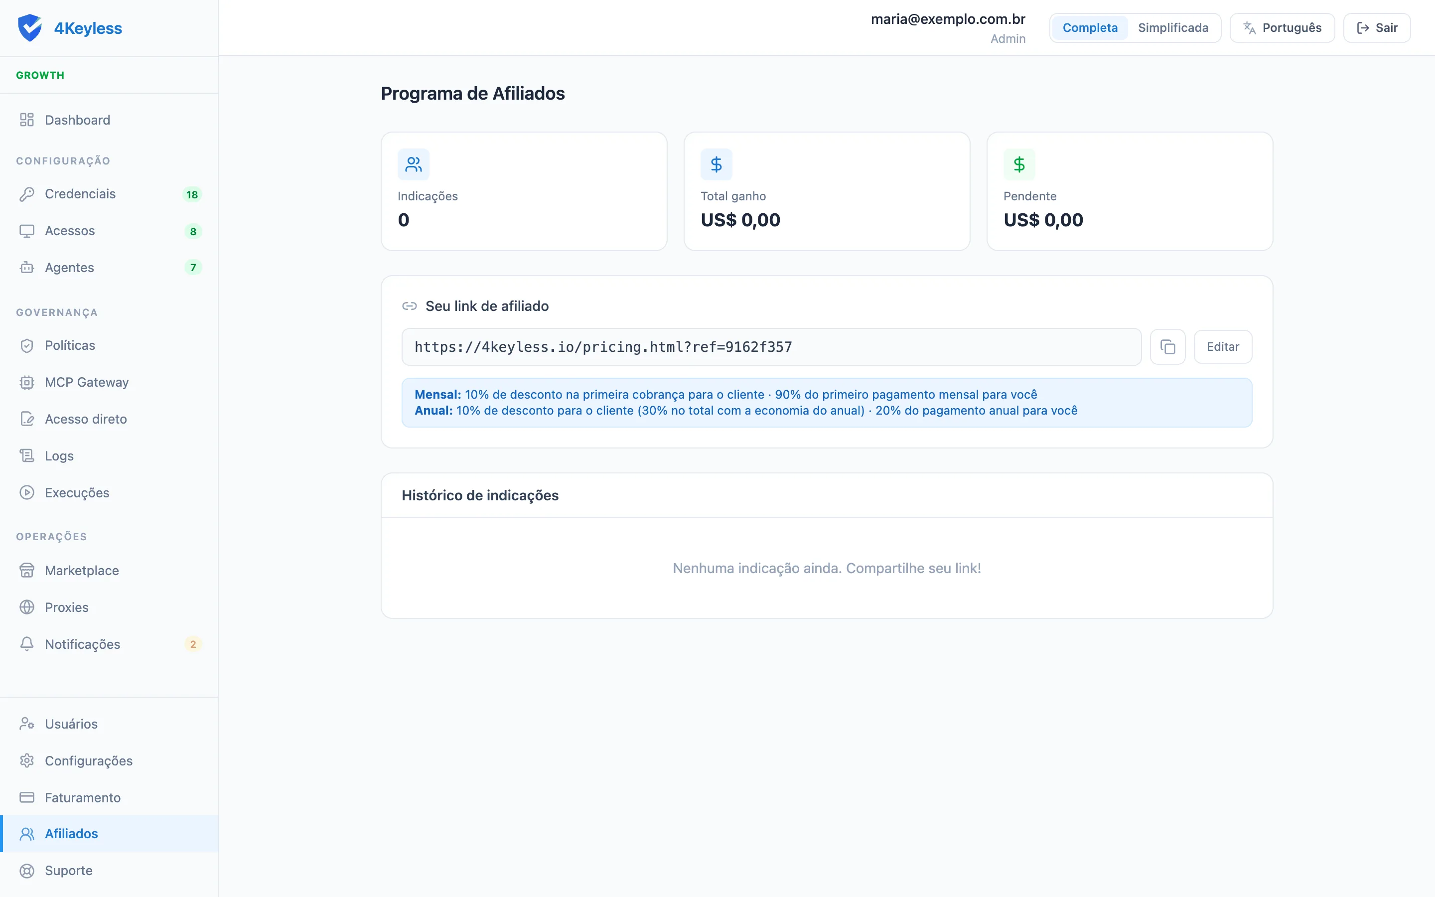This screenshot has height=897, width=1435.
Task: Click the Notificações bell icon
Action: click(27, 644)
